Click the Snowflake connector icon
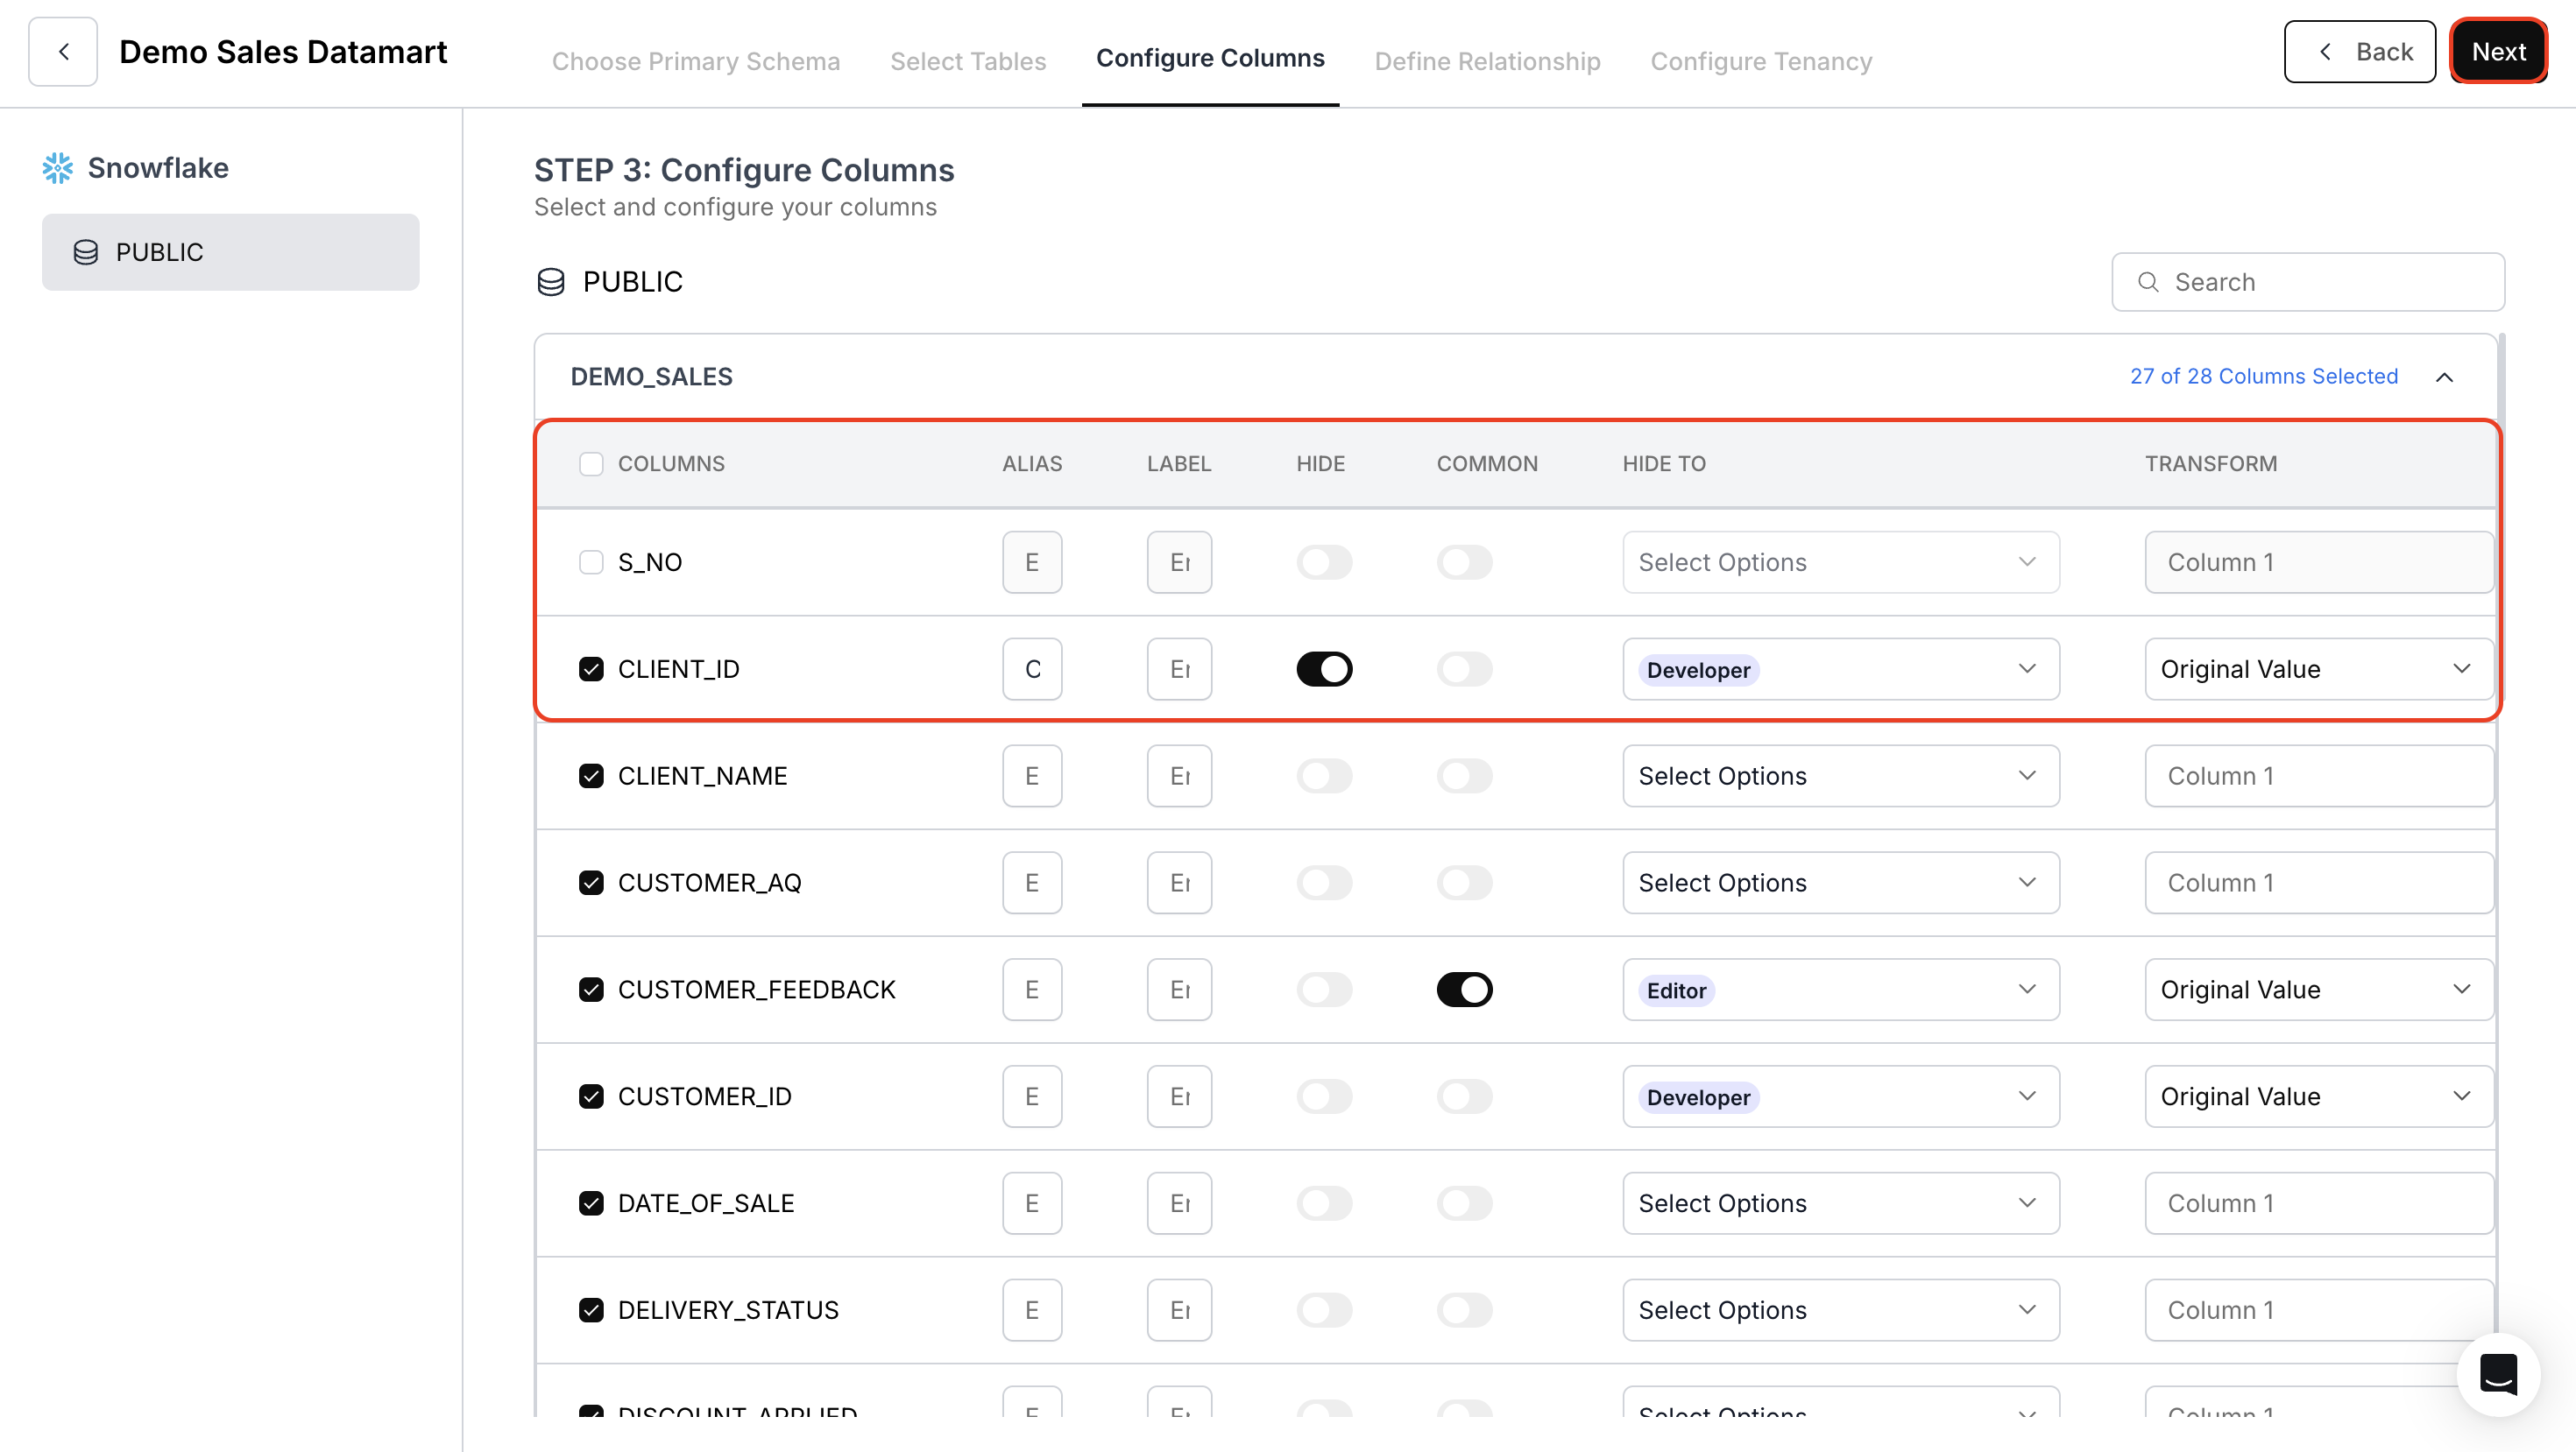Screen dimensions: 2576x1452 (57, 167)
